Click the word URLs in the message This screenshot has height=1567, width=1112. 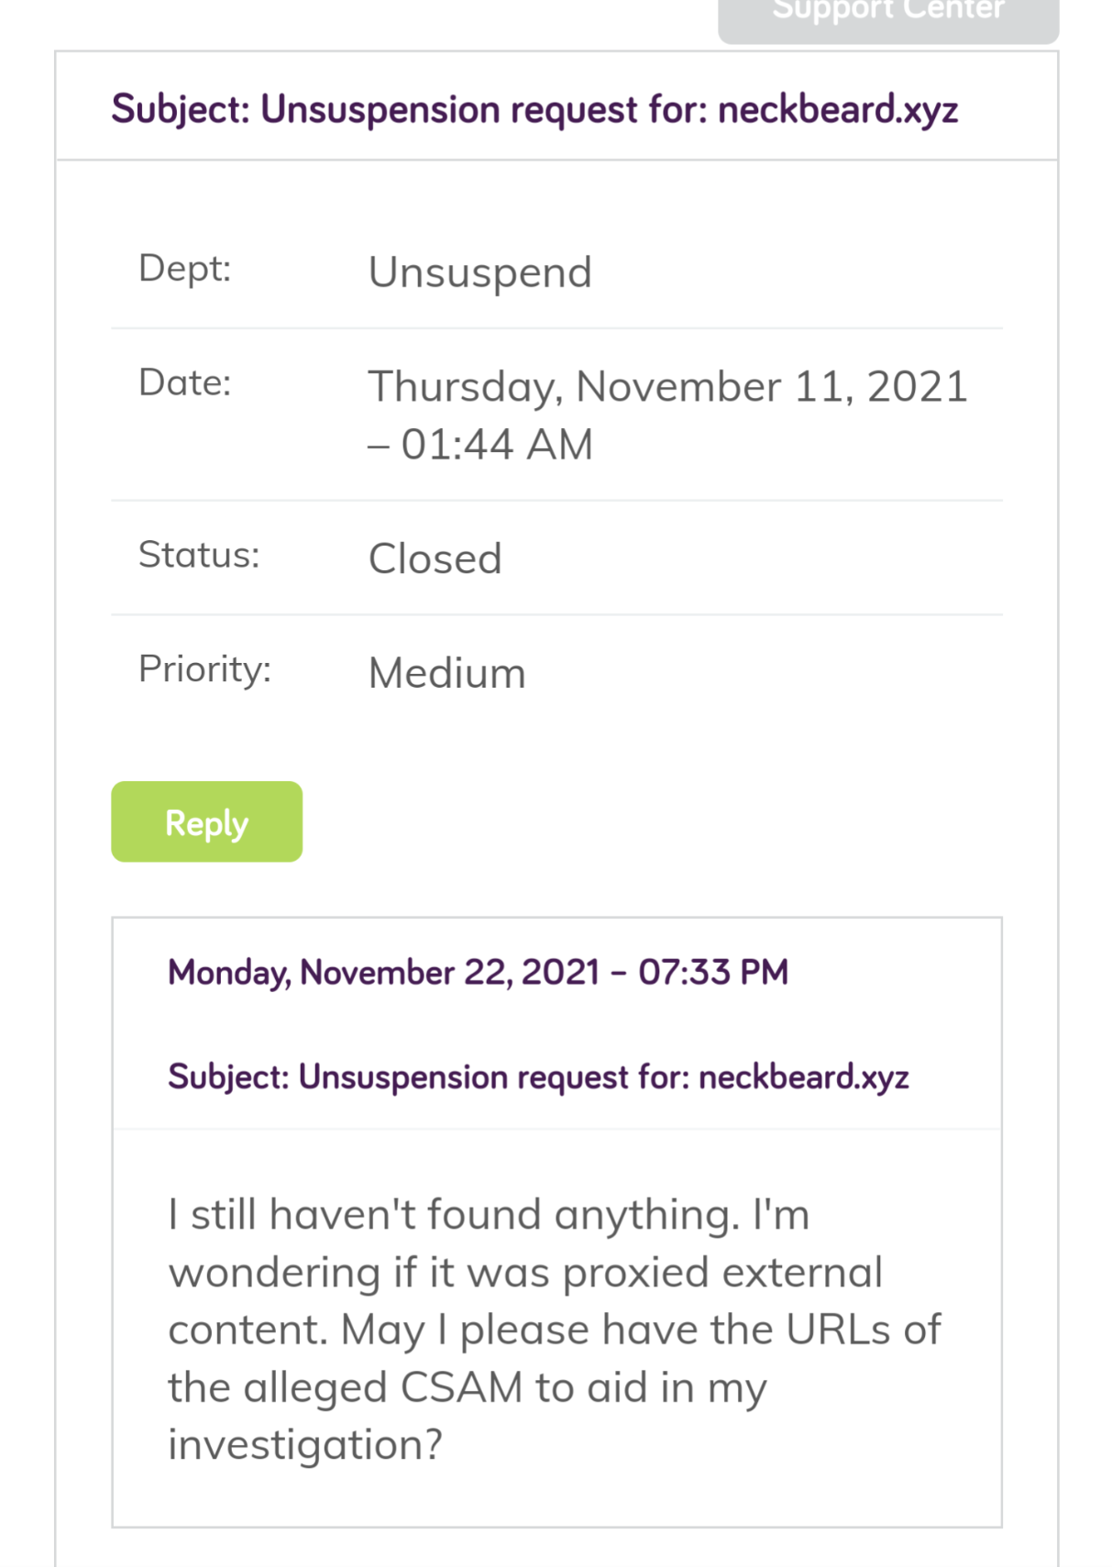838,1330
